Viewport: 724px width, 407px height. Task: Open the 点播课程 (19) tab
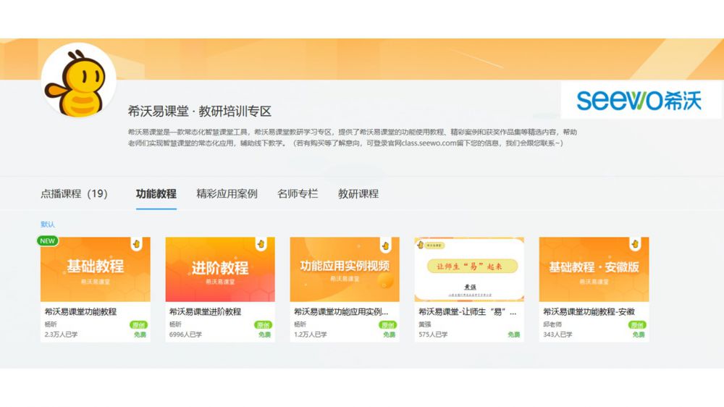click(x=74, y=194)
